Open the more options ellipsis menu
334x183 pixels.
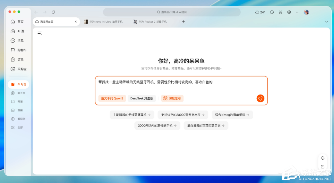297,12
